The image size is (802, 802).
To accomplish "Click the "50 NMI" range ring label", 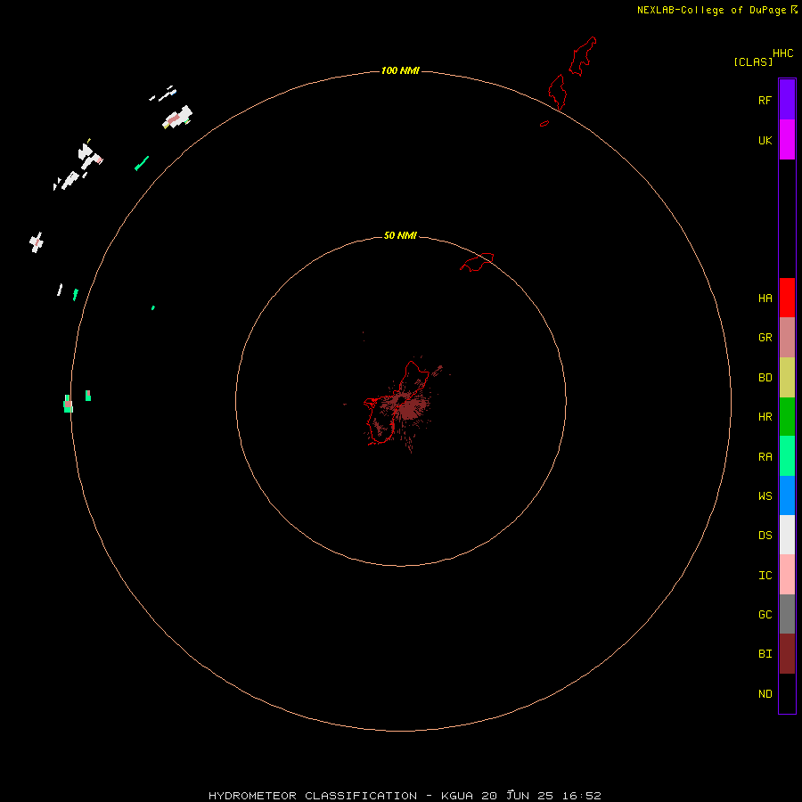I will point(400,235).
